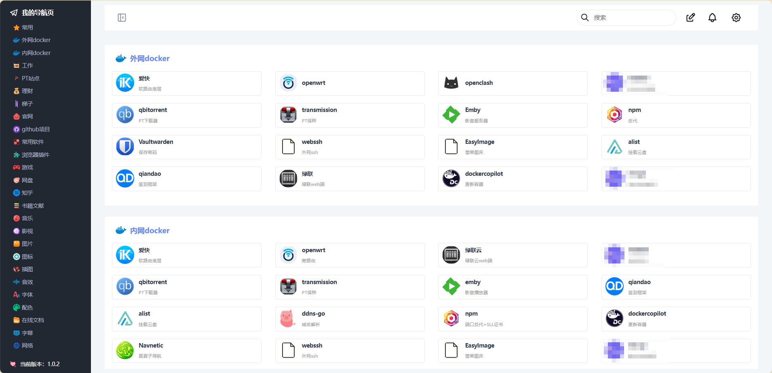The height and width of the screenshot is (373, 772).
Task: Open the dockercopilot card under 内网docker
Action: click(x=675, y=319)
